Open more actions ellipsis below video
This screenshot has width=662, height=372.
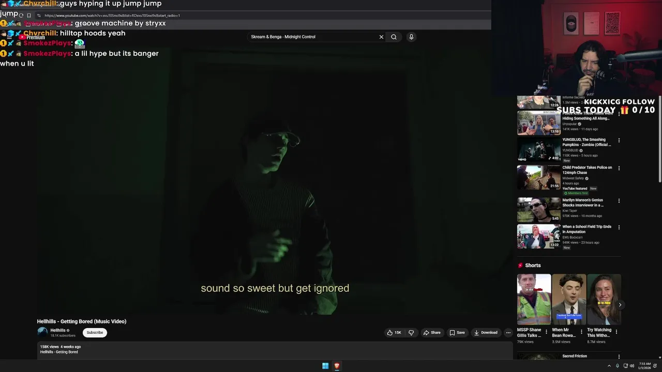508,333
